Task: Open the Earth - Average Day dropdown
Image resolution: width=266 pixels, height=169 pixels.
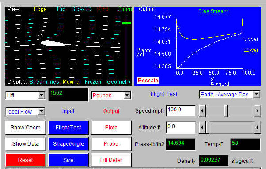Action: 230,95
